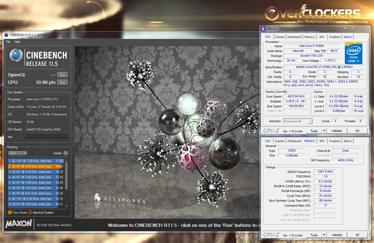
Task: Click the Cinebench rendered scene viewport
Action: (x=167, y=132)
